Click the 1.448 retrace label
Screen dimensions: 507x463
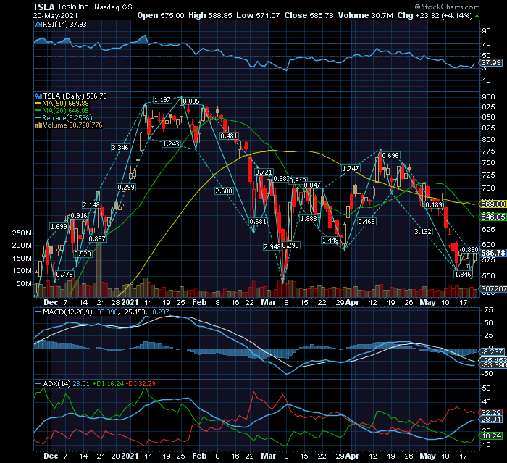click(330, 240)
